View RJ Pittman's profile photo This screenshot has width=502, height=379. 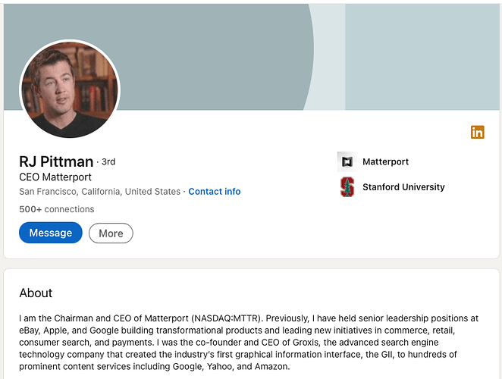70,89
